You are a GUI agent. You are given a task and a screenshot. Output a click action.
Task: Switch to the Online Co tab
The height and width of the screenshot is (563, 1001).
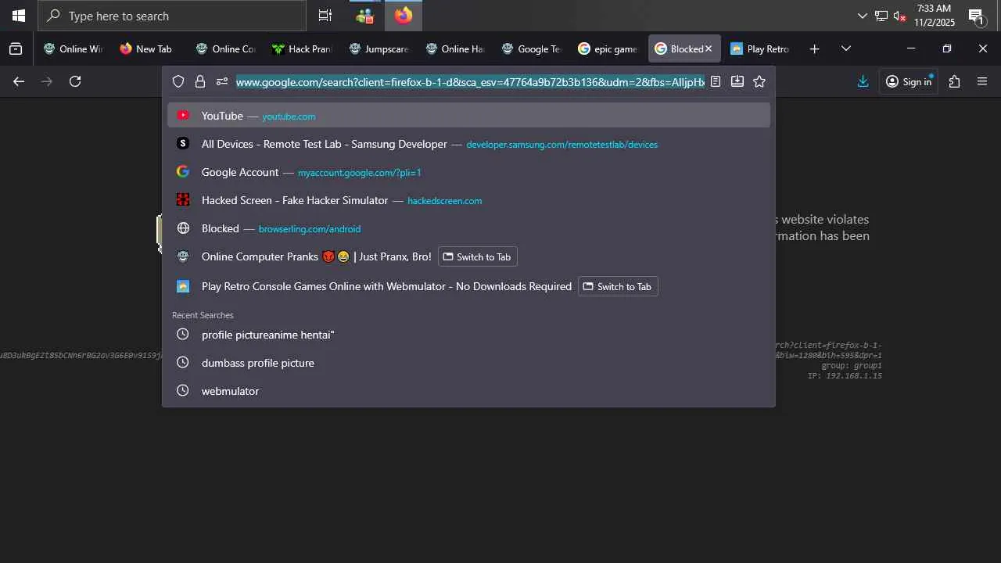(227, 48)
